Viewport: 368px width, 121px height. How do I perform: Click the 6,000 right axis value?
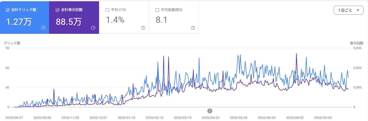[x=358, y=68]
